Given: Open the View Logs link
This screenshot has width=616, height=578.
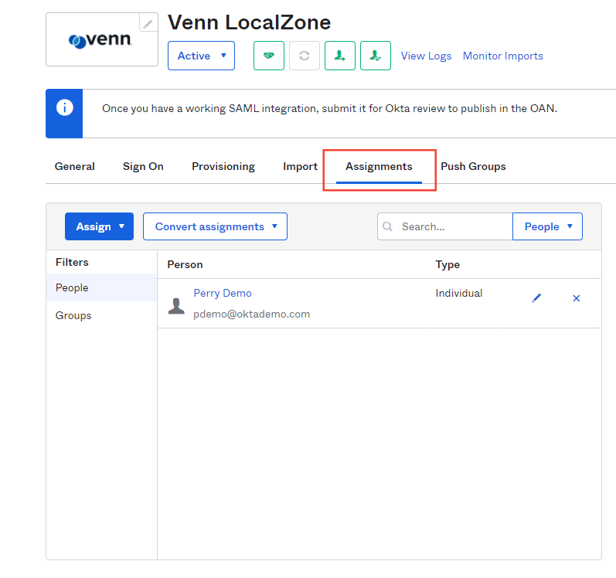Looking at the screenshot, I should 426,56.
